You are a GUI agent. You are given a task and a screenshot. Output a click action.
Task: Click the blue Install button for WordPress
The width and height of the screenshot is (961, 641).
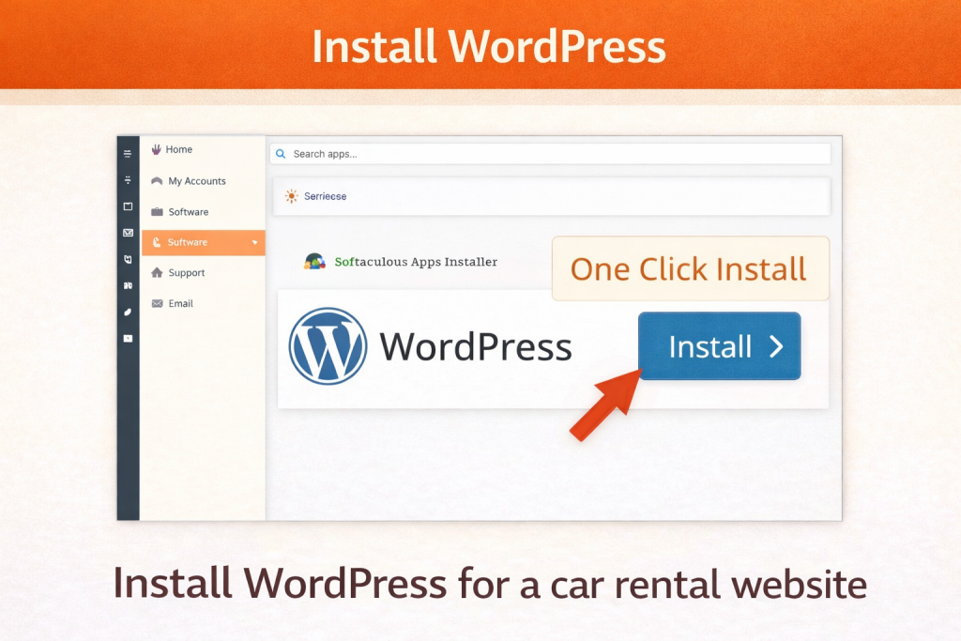tap(719, 345)
